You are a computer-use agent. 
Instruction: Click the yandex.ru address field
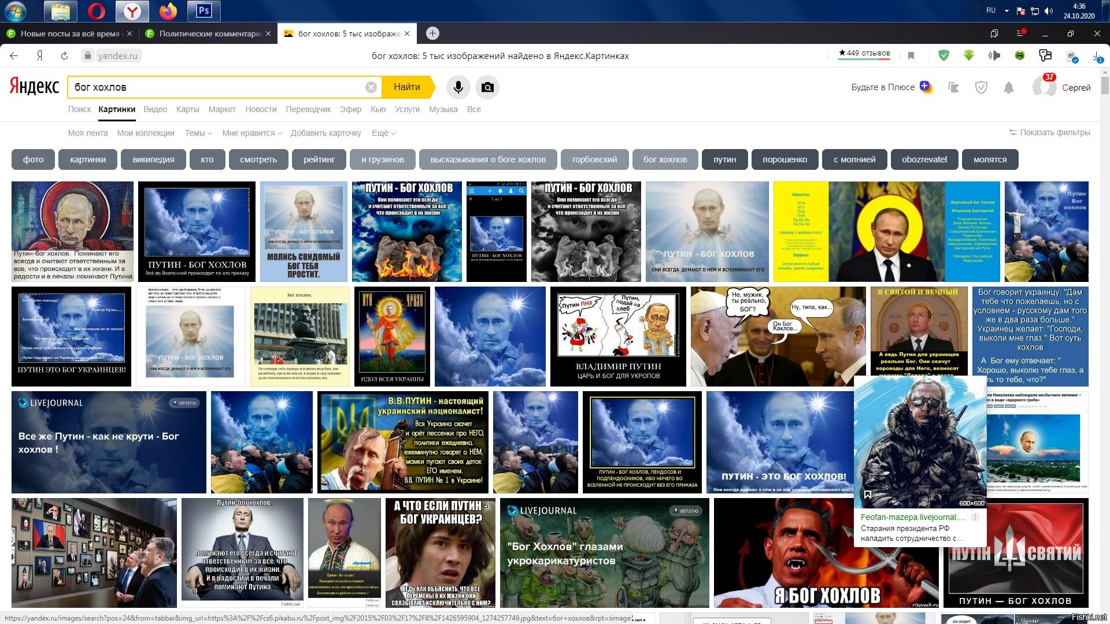[x=117, y=55]
